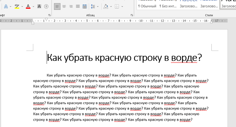Select the left indent marker on ruler
This screenshot has height=127, width=236.
[x=33, y=23]
